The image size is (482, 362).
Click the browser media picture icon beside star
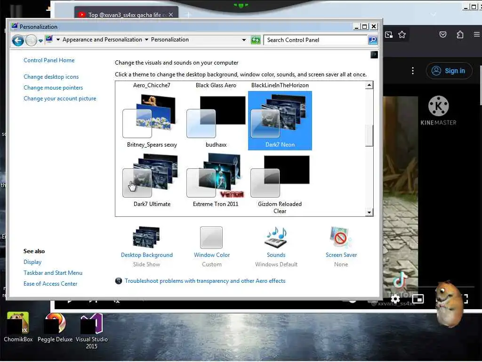click(x=388, y=35)
